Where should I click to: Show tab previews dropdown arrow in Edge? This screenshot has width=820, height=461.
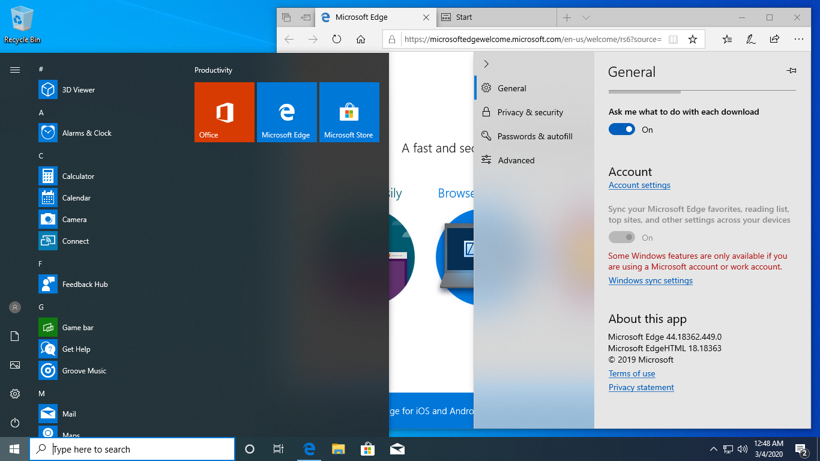(586, 17)
